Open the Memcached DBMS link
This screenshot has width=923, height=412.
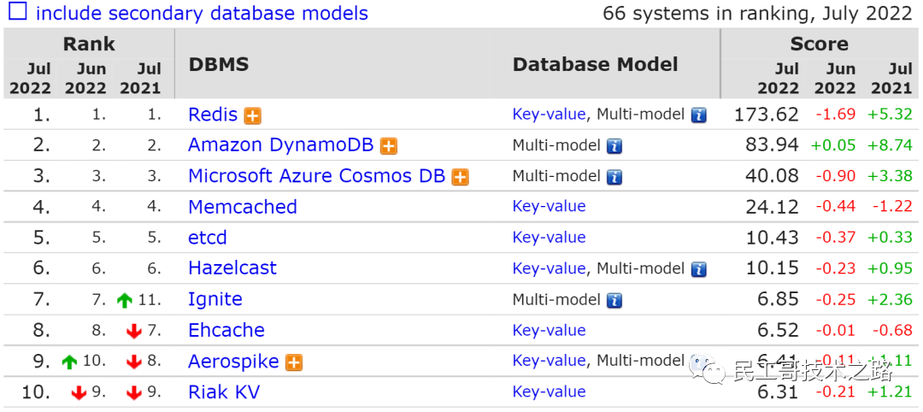(243, 207)
